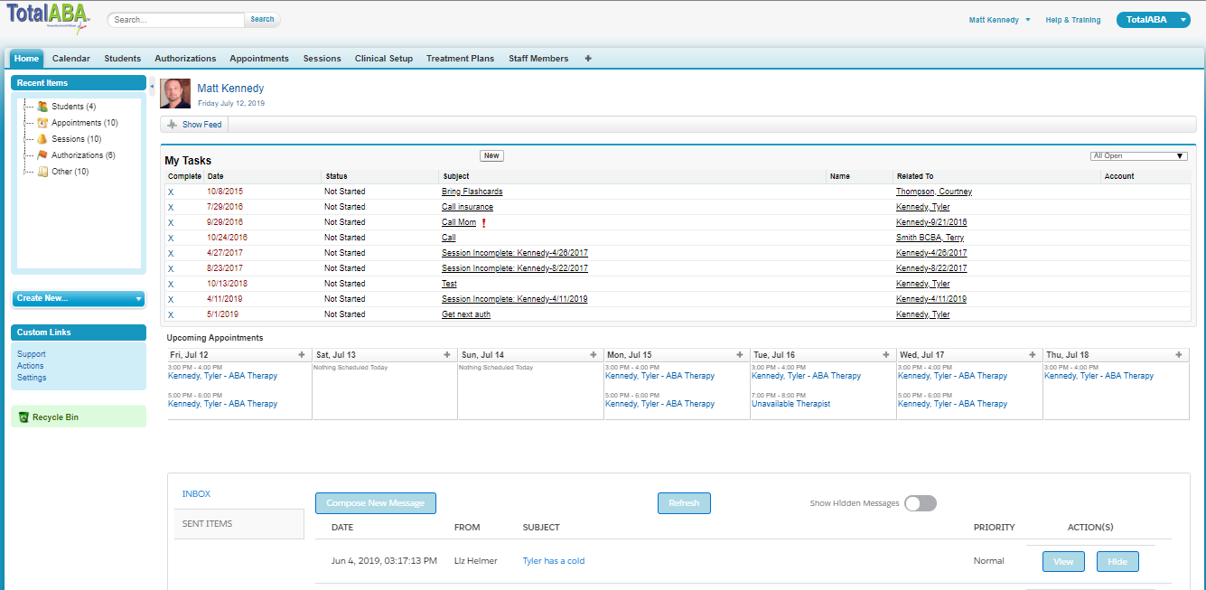Toggle Show Hidden Messages switch
Viewport: 1206px width, 590px height.
pyautogui.click(x=921, y=503)
